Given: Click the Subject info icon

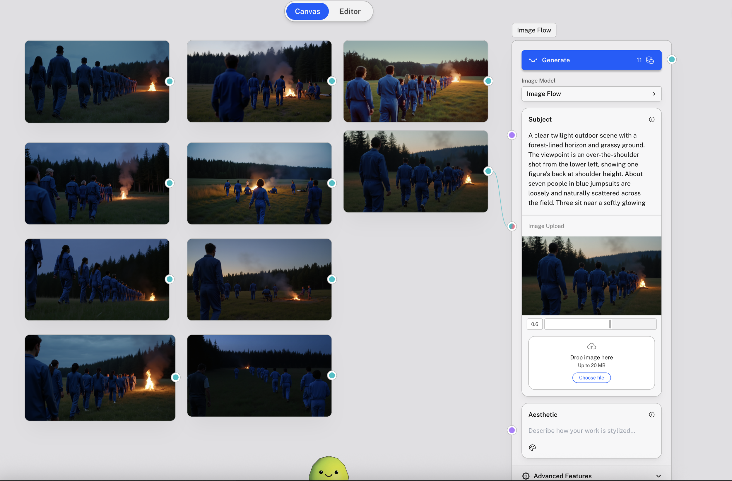Looking at the screenshot, I should coord(651,120).
